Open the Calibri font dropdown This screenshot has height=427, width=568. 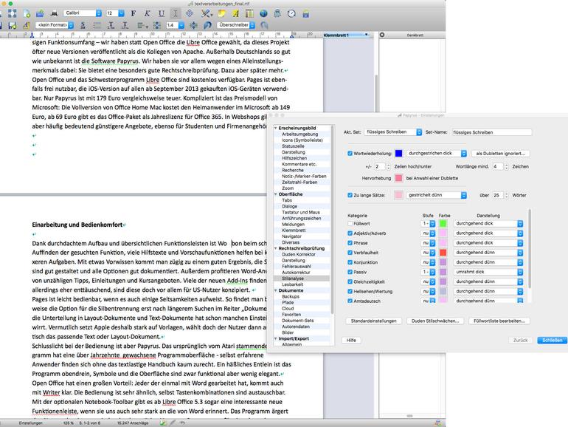pyautogui.click(x=80, y=13)
